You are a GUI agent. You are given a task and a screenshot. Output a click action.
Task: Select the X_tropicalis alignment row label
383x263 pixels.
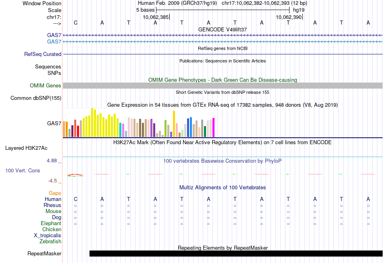(x=48, y=236)
